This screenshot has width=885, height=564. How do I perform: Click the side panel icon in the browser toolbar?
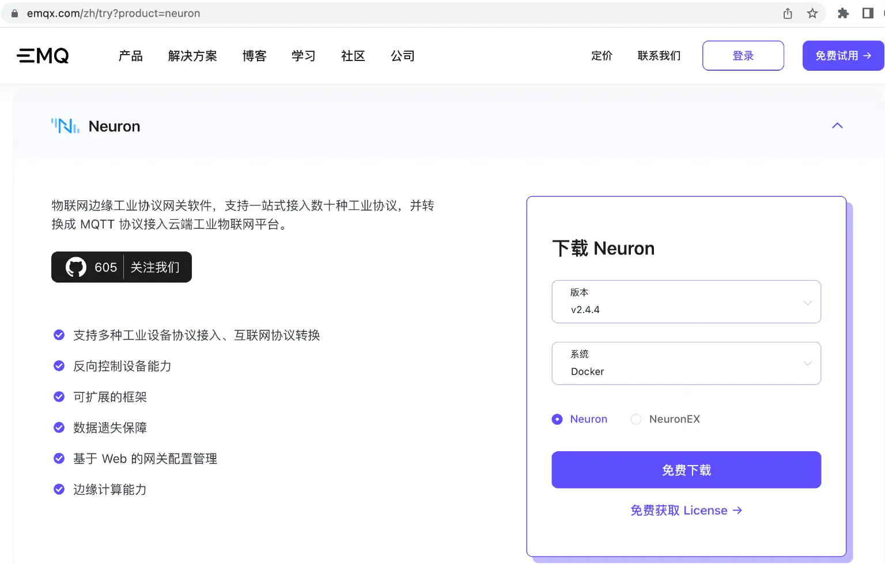pos(868,13)
